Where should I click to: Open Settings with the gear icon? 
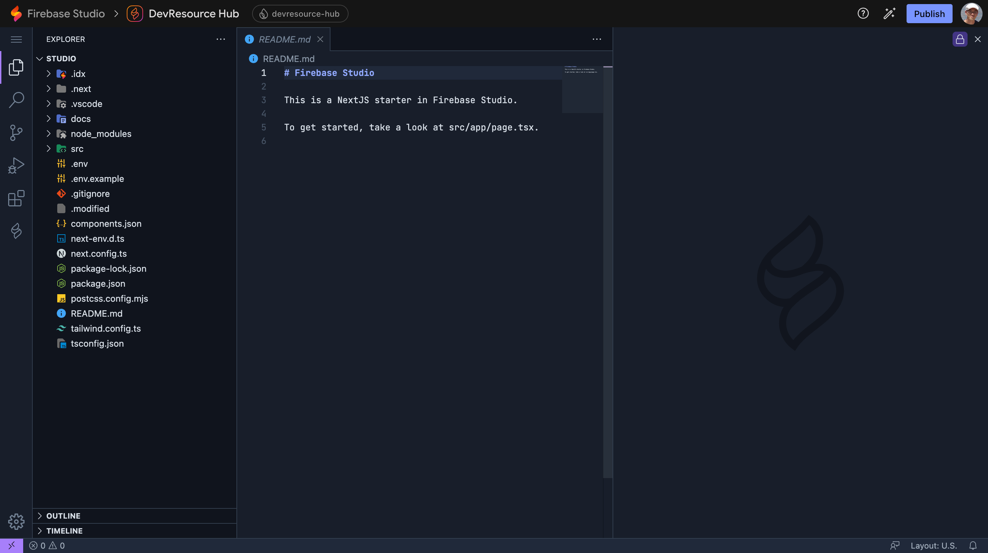click(16, 521)
